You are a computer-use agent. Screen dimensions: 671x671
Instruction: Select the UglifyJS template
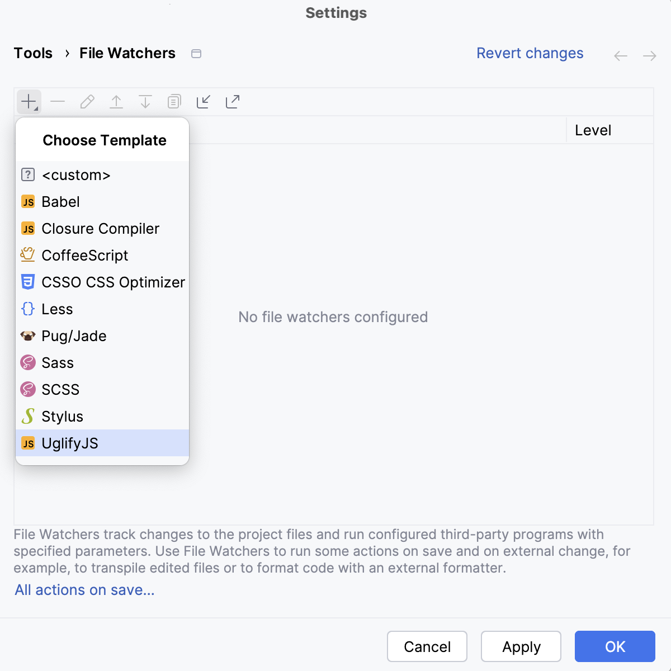pyautogui.click(x=70, y=443)
